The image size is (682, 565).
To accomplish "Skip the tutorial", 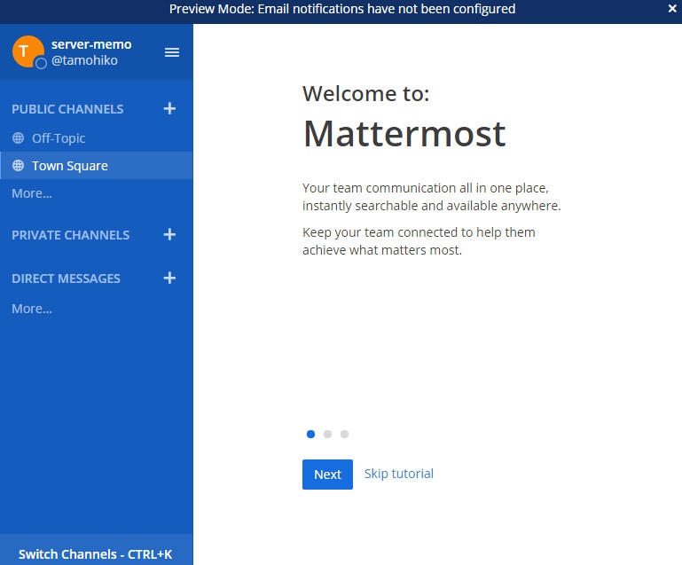I will [x=399, y=474].
